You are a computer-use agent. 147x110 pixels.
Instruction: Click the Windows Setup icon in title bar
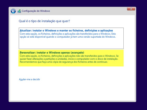19,11
